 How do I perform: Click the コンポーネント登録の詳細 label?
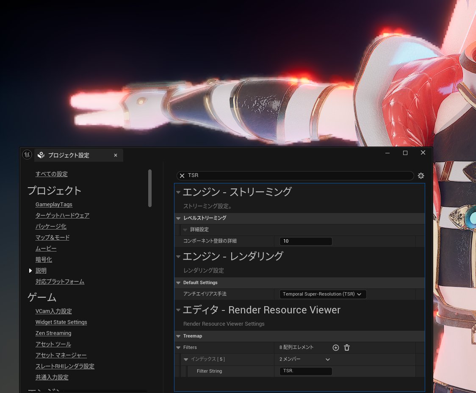pos(210,241)
